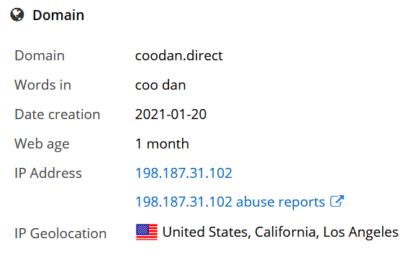Select the word dan in words value
The image size is (403, 259).
point(174,85)
